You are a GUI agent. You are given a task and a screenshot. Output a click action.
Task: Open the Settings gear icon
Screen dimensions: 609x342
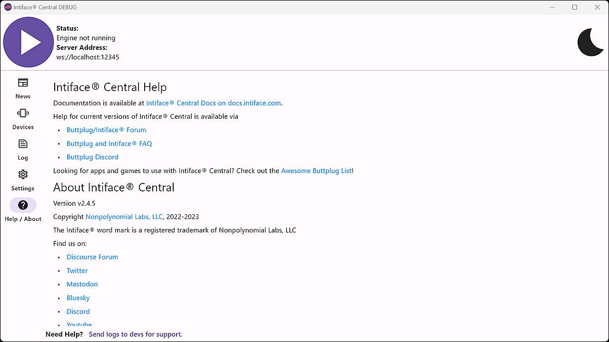pos(23,174)
